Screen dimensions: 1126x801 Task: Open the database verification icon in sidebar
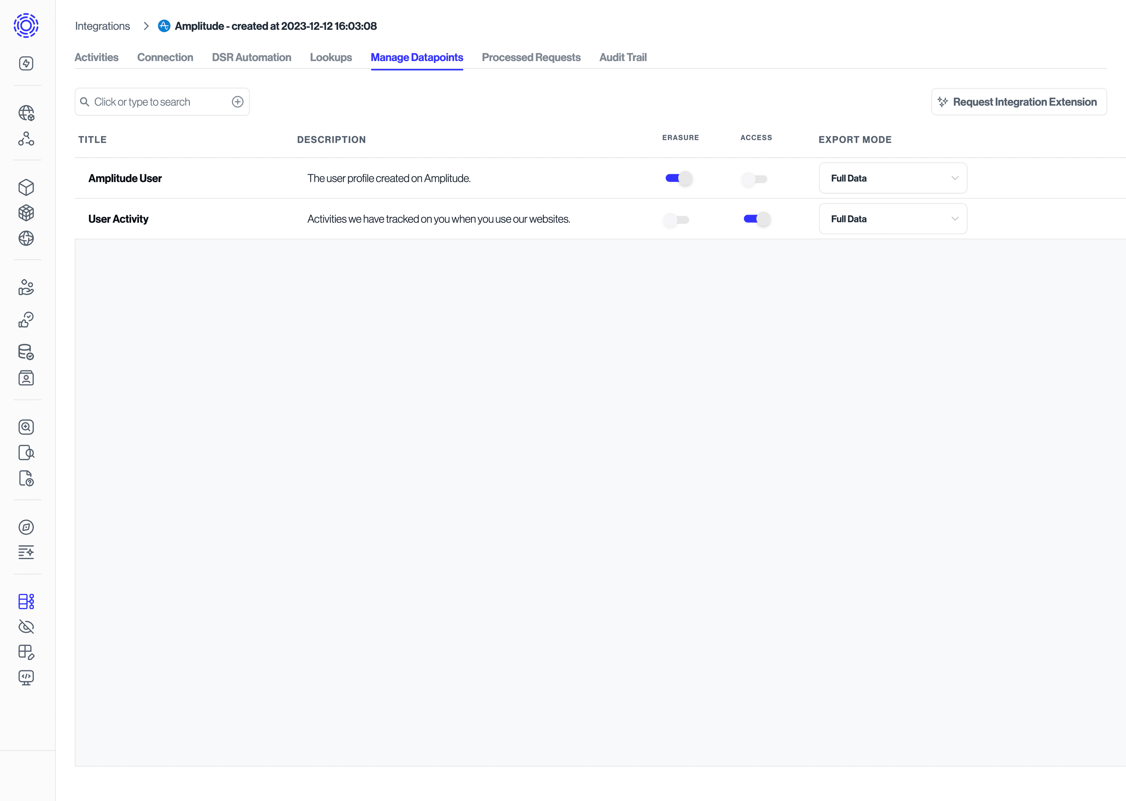(x=26, y=352)
